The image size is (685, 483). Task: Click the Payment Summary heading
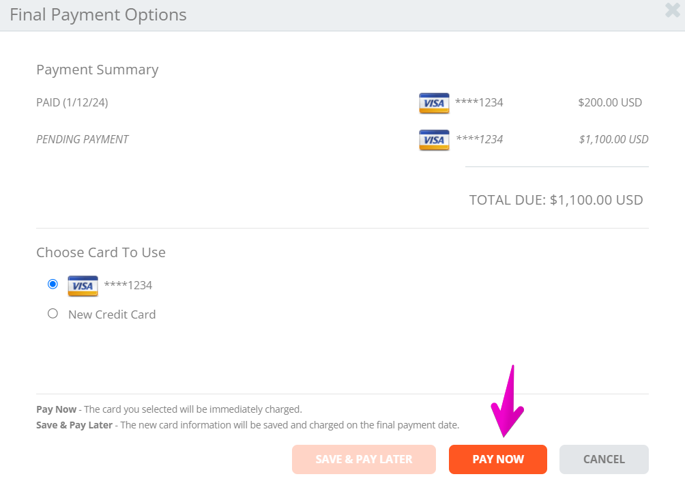pos(98,70)
